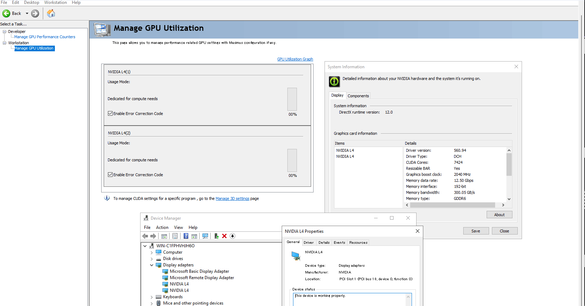Collapse the Developer task tree node

[x=5, y=31]
